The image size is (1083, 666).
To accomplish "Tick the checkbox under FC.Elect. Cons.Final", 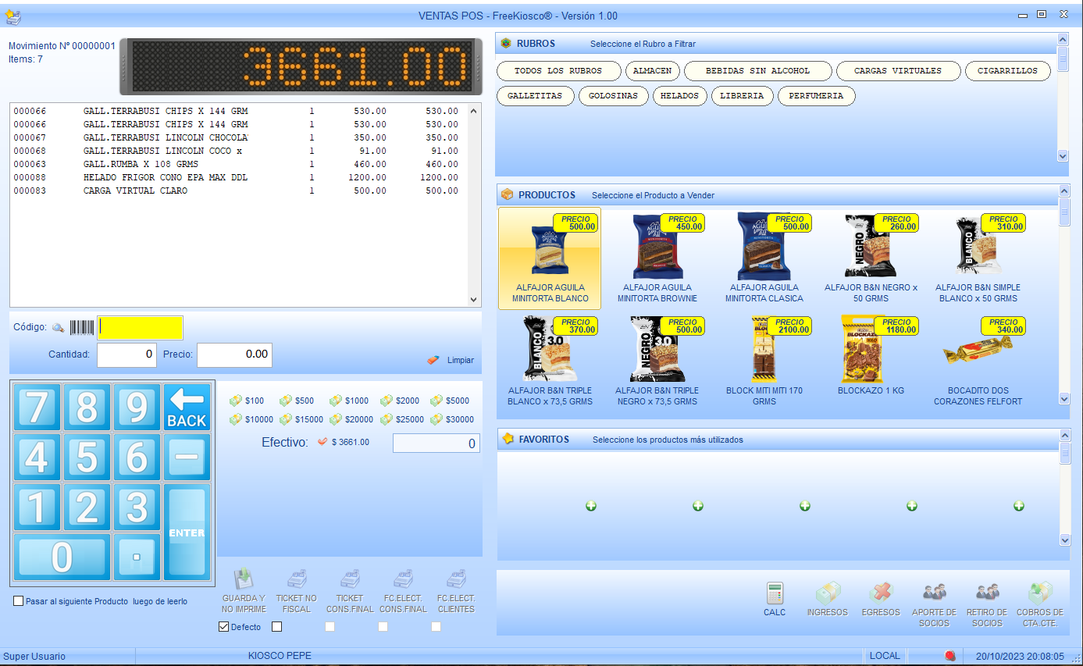I will [383, 626].
